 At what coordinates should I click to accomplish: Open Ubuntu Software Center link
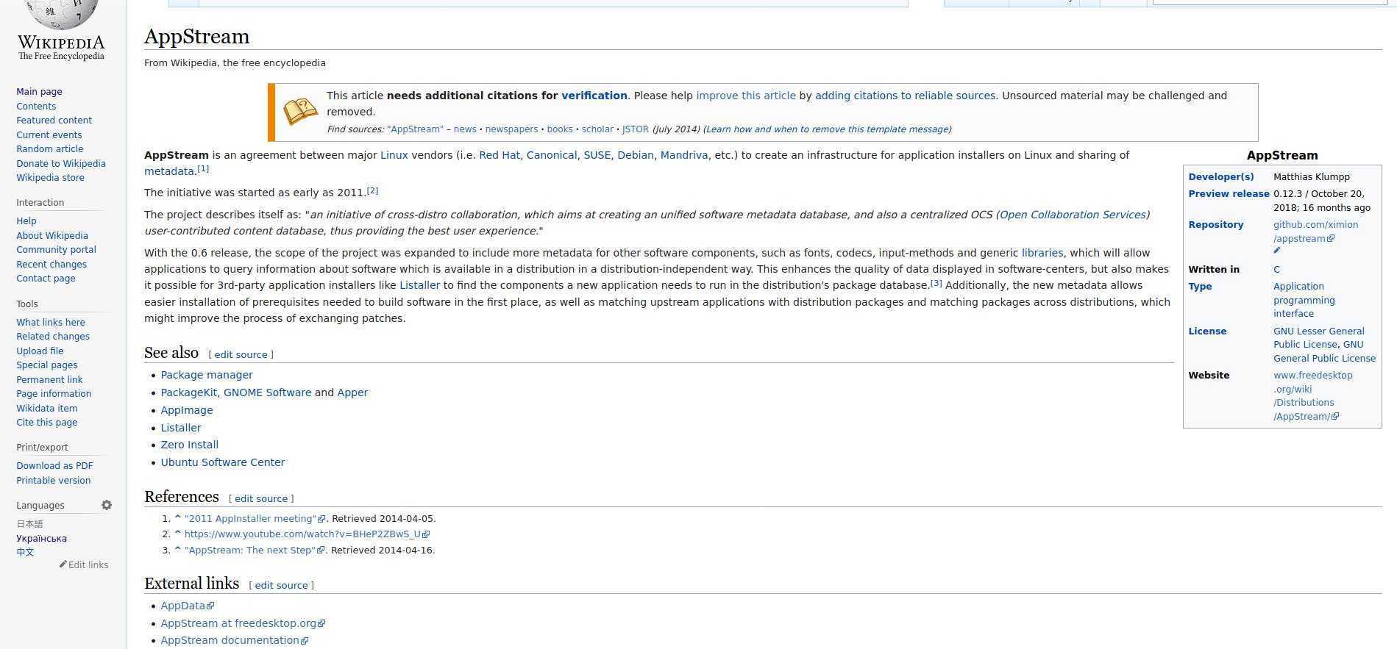(223, 462)
